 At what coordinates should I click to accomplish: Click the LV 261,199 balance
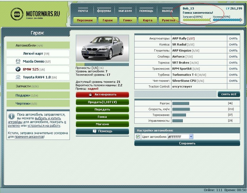pos(234,8)
